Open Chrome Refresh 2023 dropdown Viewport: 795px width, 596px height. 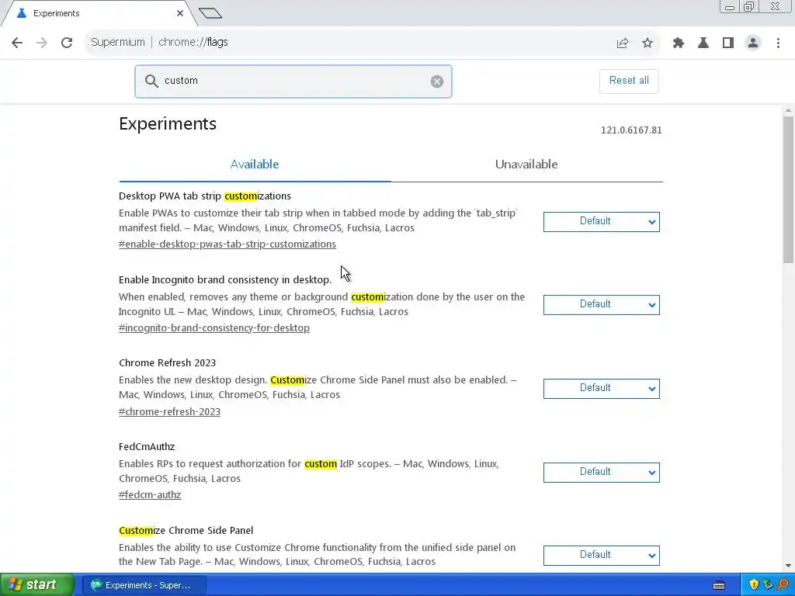click(602, 388)
